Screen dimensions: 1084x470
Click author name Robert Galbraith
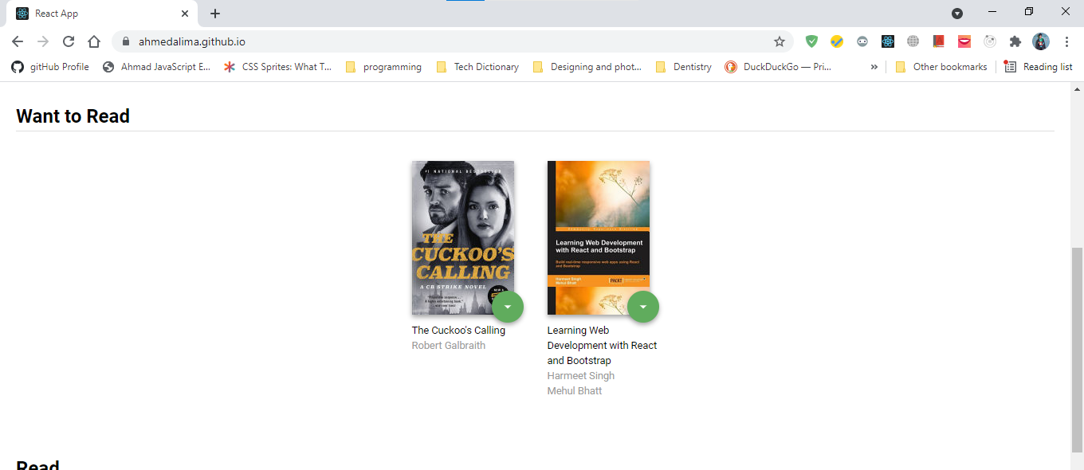(x=448, y=345)
